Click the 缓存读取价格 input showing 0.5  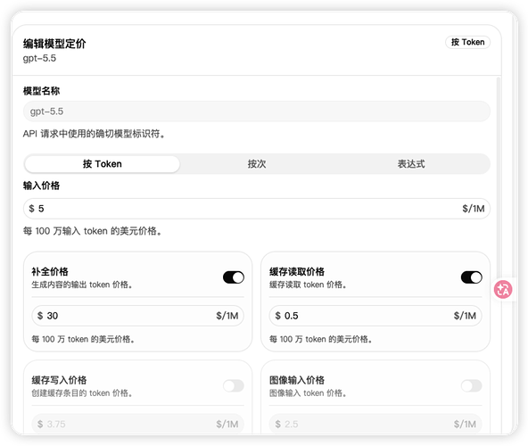375,316
